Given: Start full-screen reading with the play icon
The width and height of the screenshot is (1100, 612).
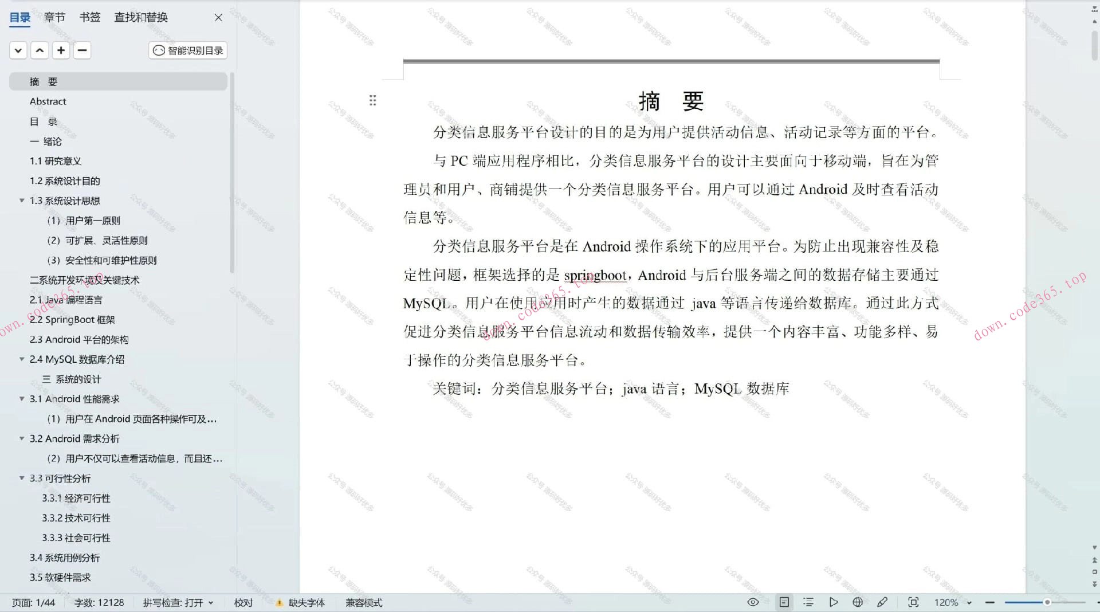Looking at the screenshot, I should click(834, 602).
